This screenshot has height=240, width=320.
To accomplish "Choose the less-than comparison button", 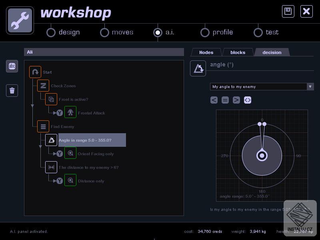I will click(214, 100).
